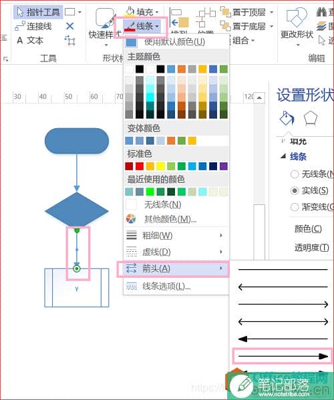Open the 箭头(A) arrows submenu
The image size is (334, 400).
coord(176,268)
